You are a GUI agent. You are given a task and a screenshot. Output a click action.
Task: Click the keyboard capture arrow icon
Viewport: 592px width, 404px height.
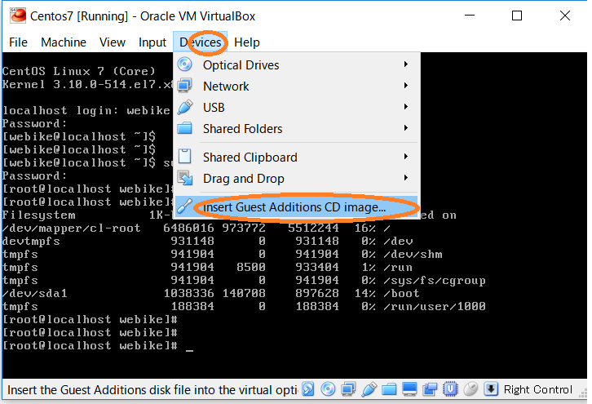point(491,388)
